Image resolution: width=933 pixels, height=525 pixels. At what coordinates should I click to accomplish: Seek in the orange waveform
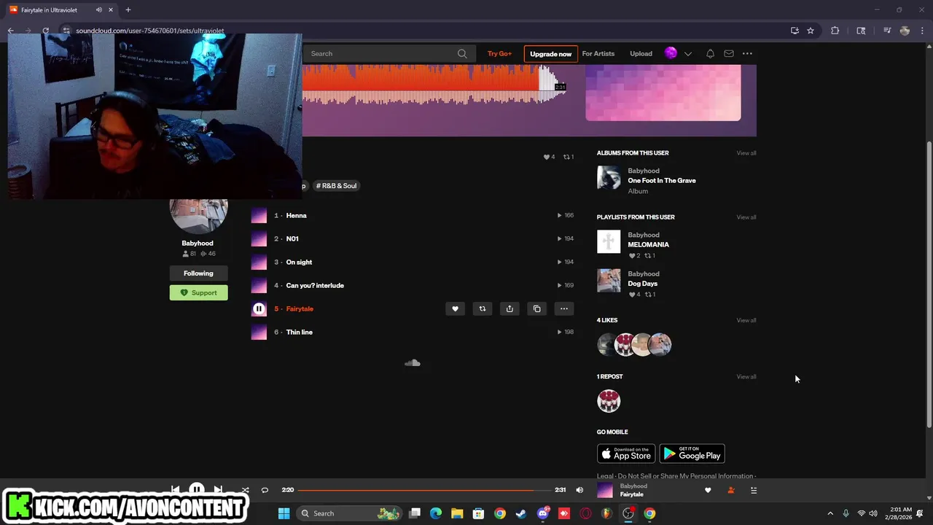434,84
